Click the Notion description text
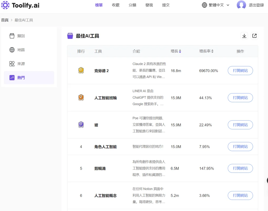Image resolution: width=268 pixels, height=211 pixels. pos(149,195)
